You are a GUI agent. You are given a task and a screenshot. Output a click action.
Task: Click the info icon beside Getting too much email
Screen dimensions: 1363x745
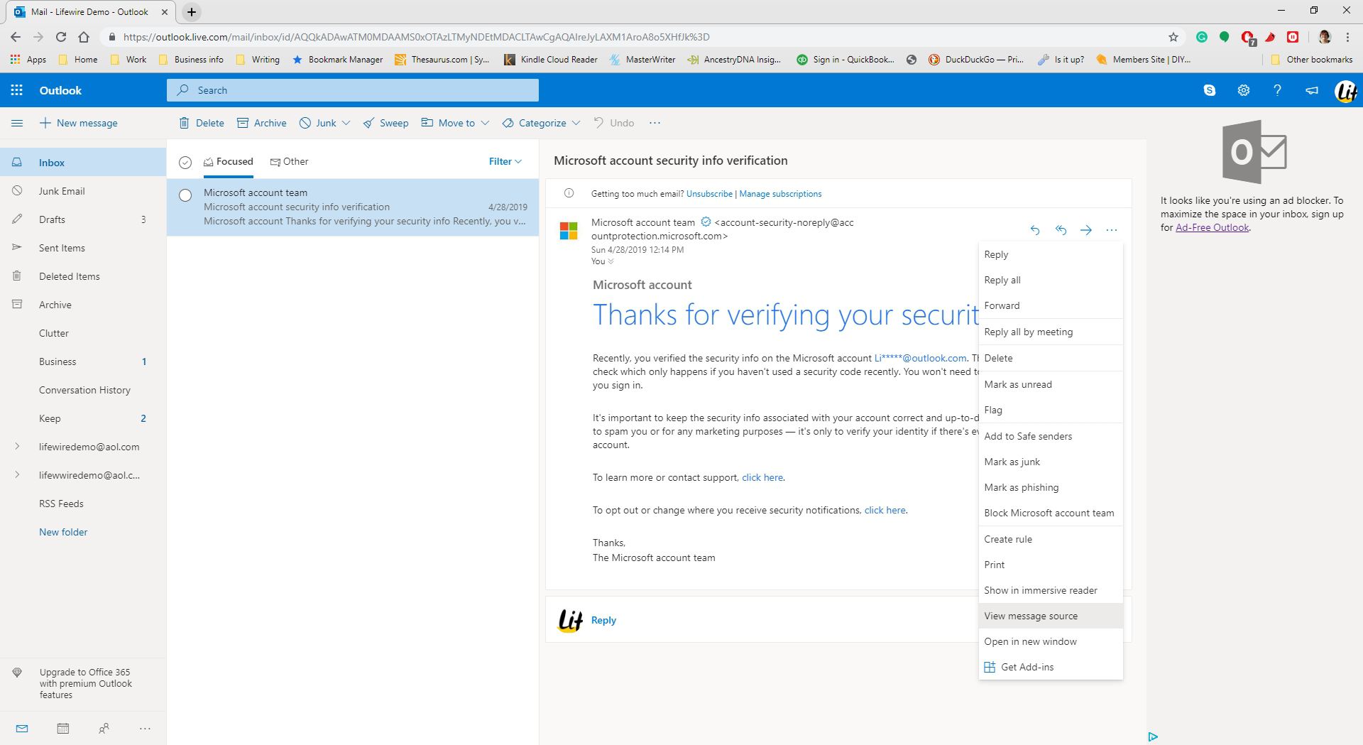(569, 193)
